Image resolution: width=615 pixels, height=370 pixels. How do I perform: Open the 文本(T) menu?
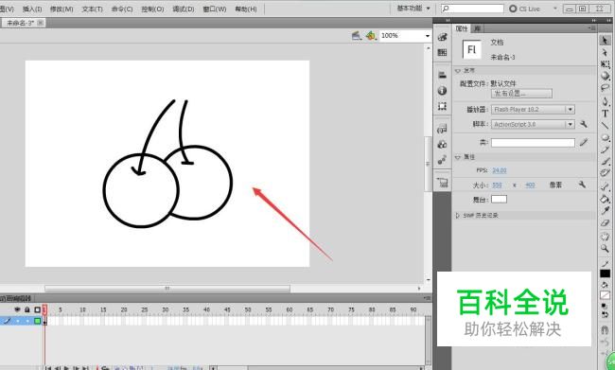click(x=92, y=9)
